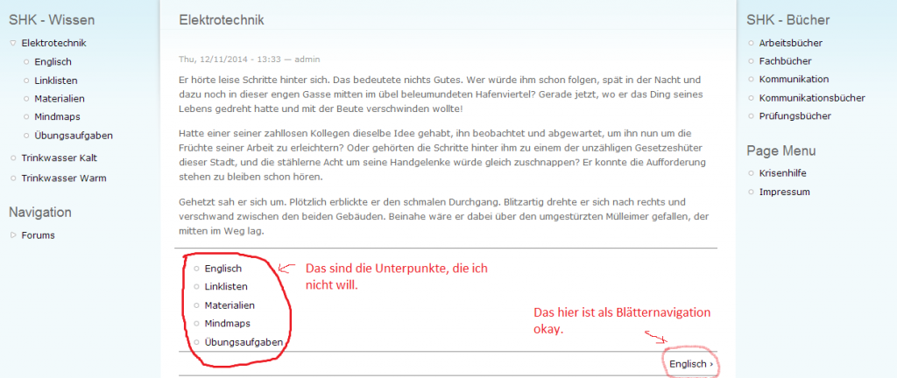Open the Fachbücher link
Image resolution: width=897 pixels, height=378 pixels.
pos(785,61)
